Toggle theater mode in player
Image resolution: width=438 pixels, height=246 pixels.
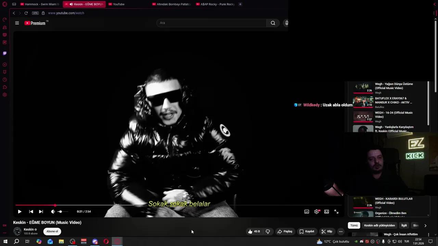pos(326,211)
